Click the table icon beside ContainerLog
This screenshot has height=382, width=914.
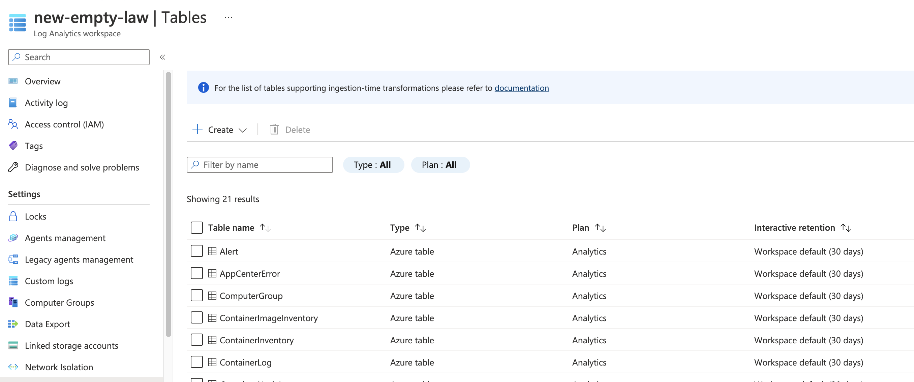(x=212, y=362)
